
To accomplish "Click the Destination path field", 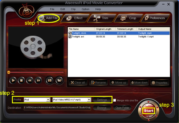I will [57, 108].
